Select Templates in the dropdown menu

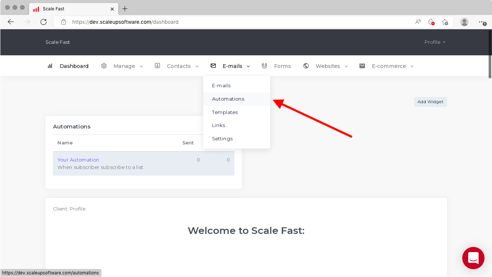pyautogui.click(x=237, y=112)
